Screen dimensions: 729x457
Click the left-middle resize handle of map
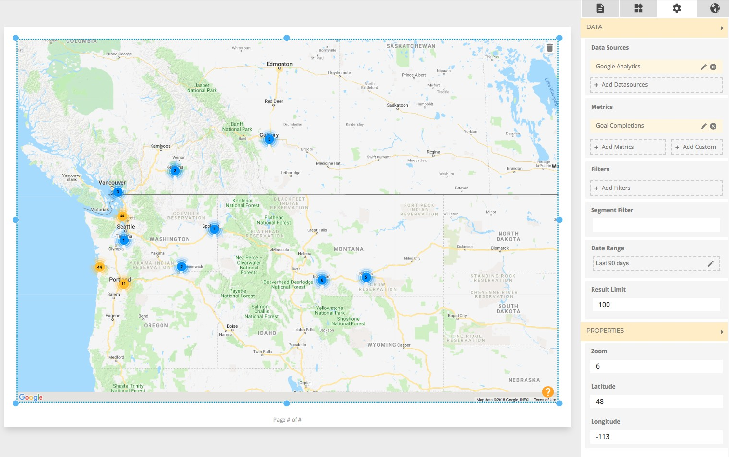pos(16,220)
